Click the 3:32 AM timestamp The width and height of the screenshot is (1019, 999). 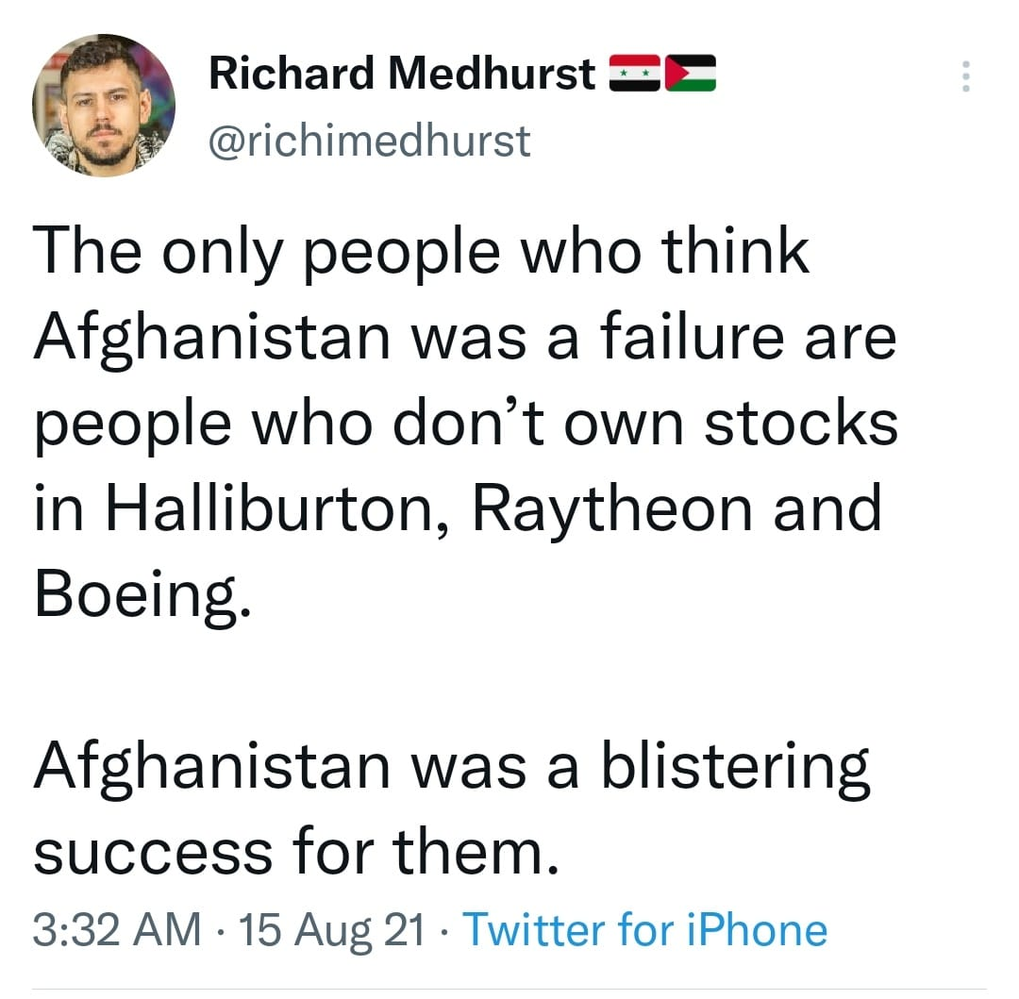[118, 930]
